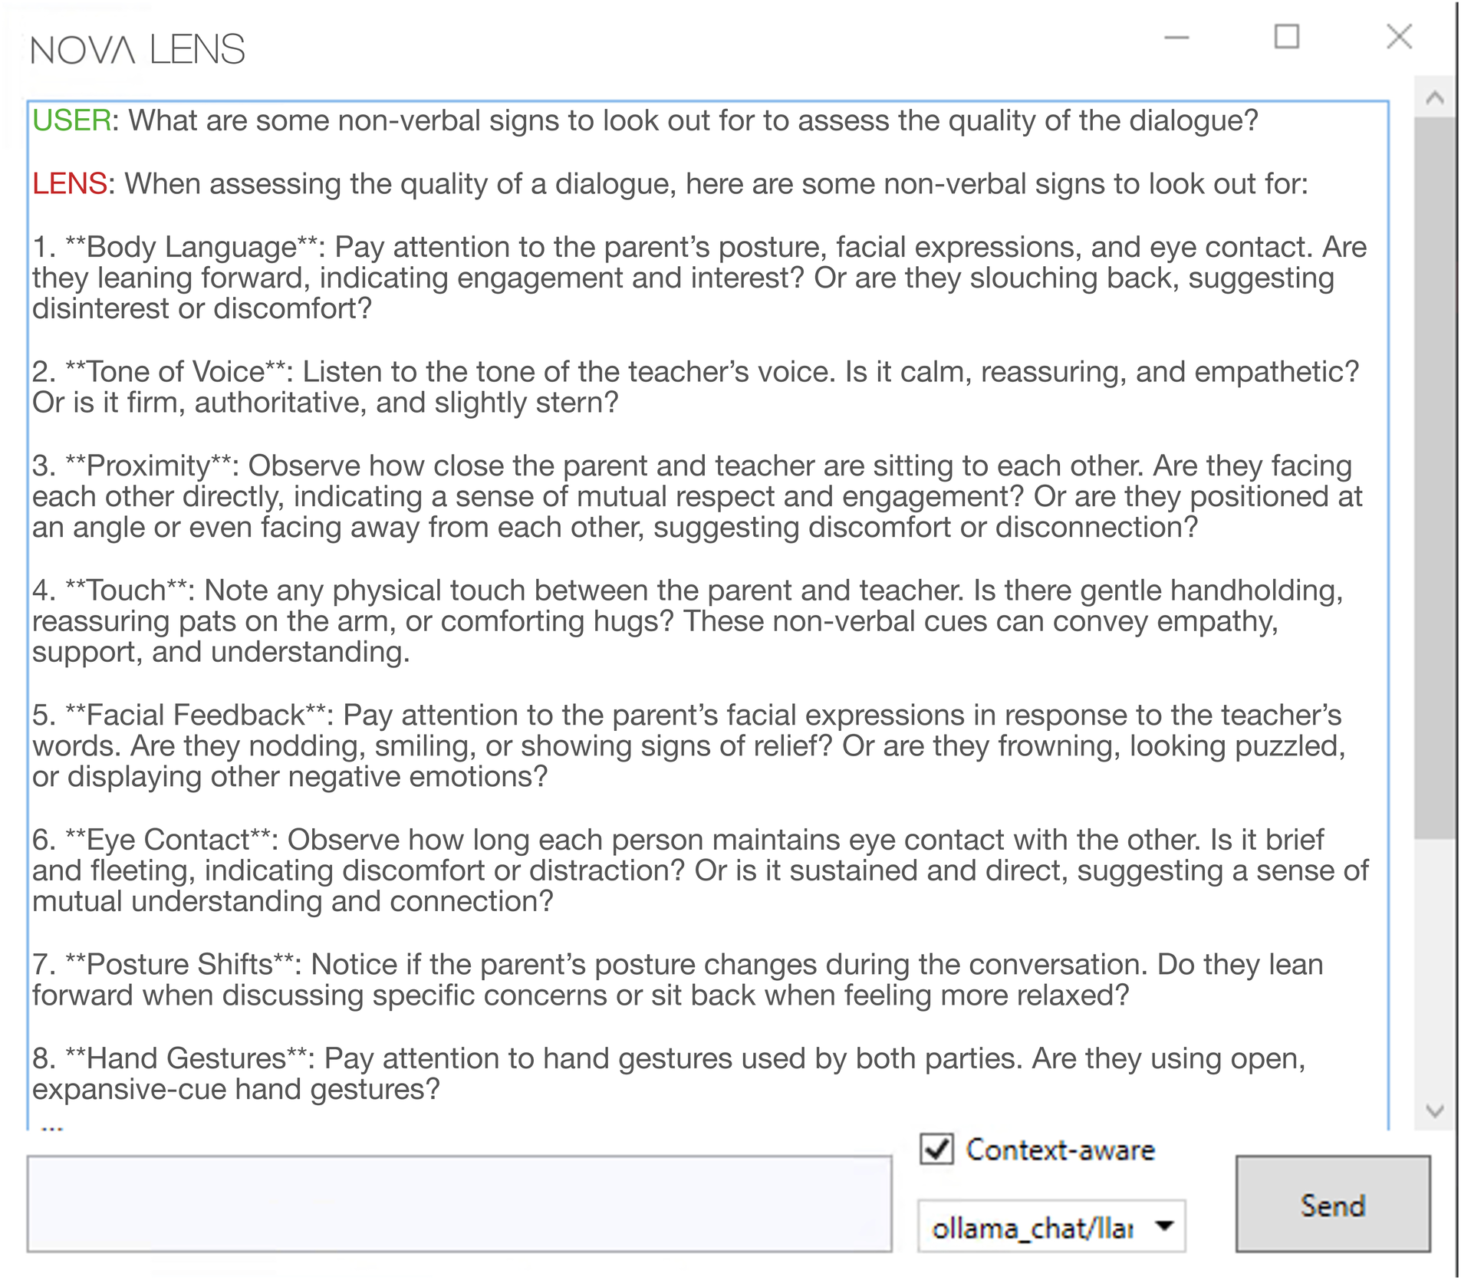The image size is (1461, 1280).
Task: Click the minimize window icon
Action: [1176, 36]
